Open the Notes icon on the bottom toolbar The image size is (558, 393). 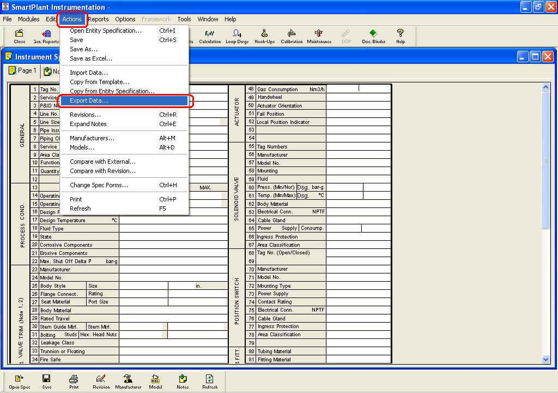click(x=182, y=380)
